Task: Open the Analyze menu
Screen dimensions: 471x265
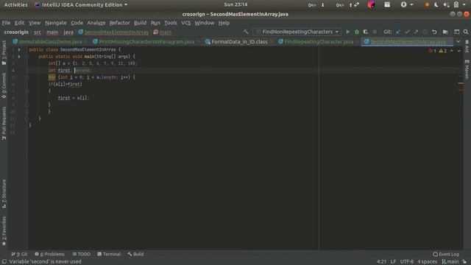Action: point(96,23)
